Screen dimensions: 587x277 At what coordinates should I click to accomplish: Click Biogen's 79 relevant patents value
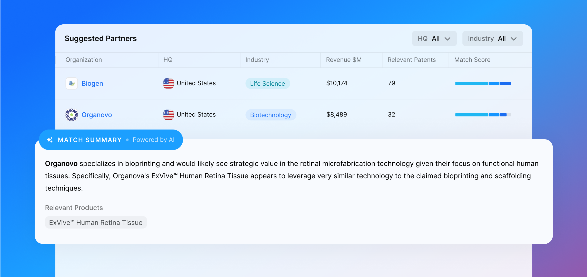click(392, 83)
